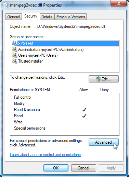Confirm the dialog with OK

(x=56, y=168)
